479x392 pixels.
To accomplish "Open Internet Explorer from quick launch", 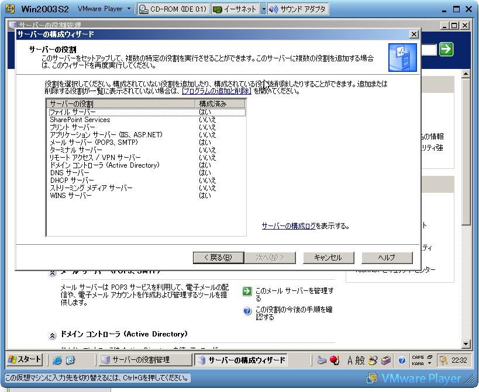I will tap(57, 360).
